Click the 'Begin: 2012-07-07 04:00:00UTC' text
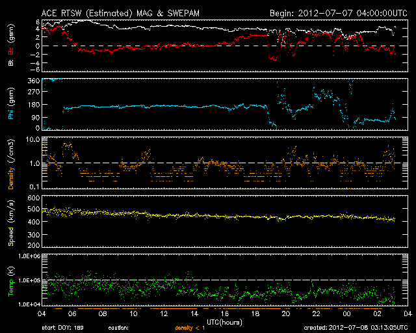 pos(339,13)
